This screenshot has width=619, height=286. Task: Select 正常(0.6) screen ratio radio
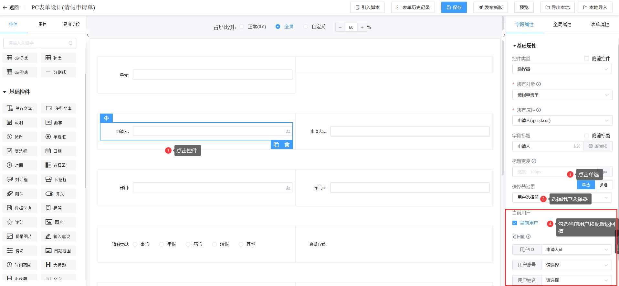tap(242, 27)
